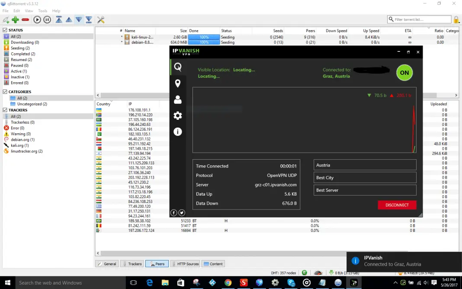Click the Filter torrent list search field

point(419,19)
